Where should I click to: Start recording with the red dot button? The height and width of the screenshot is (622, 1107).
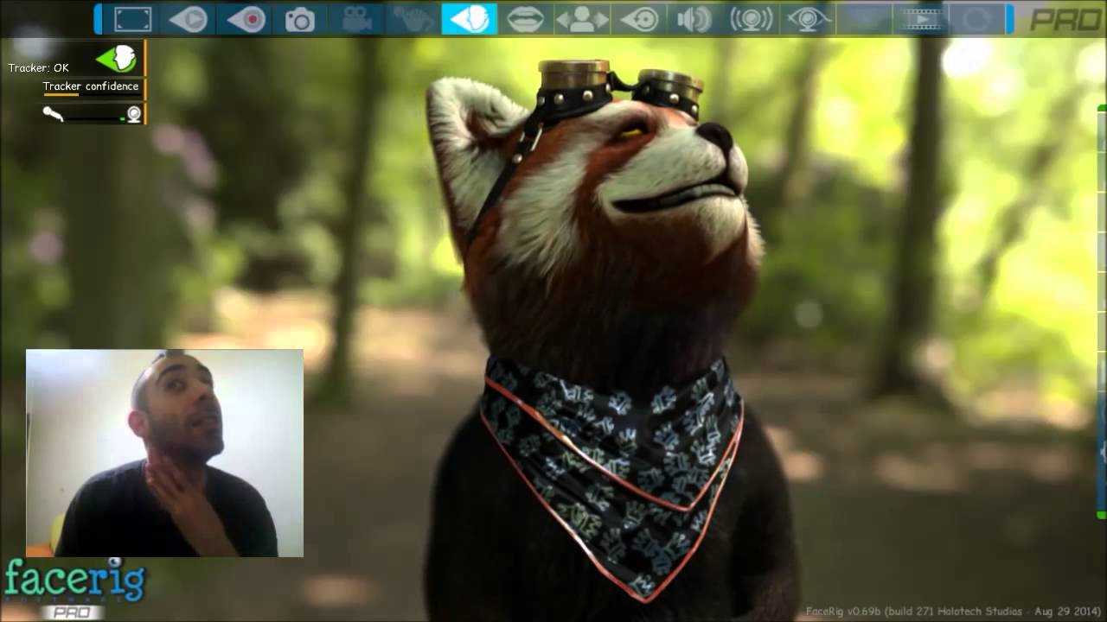pyautogui.click(x=246, y=19)
